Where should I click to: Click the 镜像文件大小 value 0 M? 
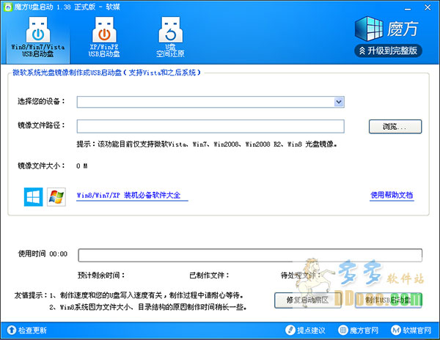click(x=81, y=166)
